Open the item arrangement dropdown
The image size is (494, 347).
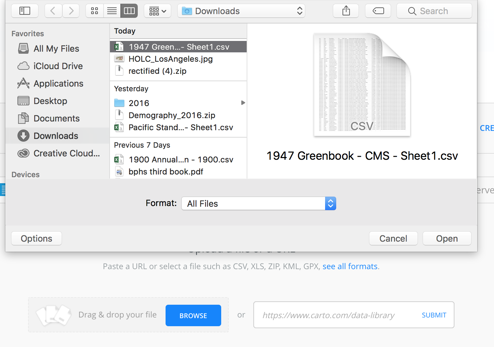pos(158,11)
